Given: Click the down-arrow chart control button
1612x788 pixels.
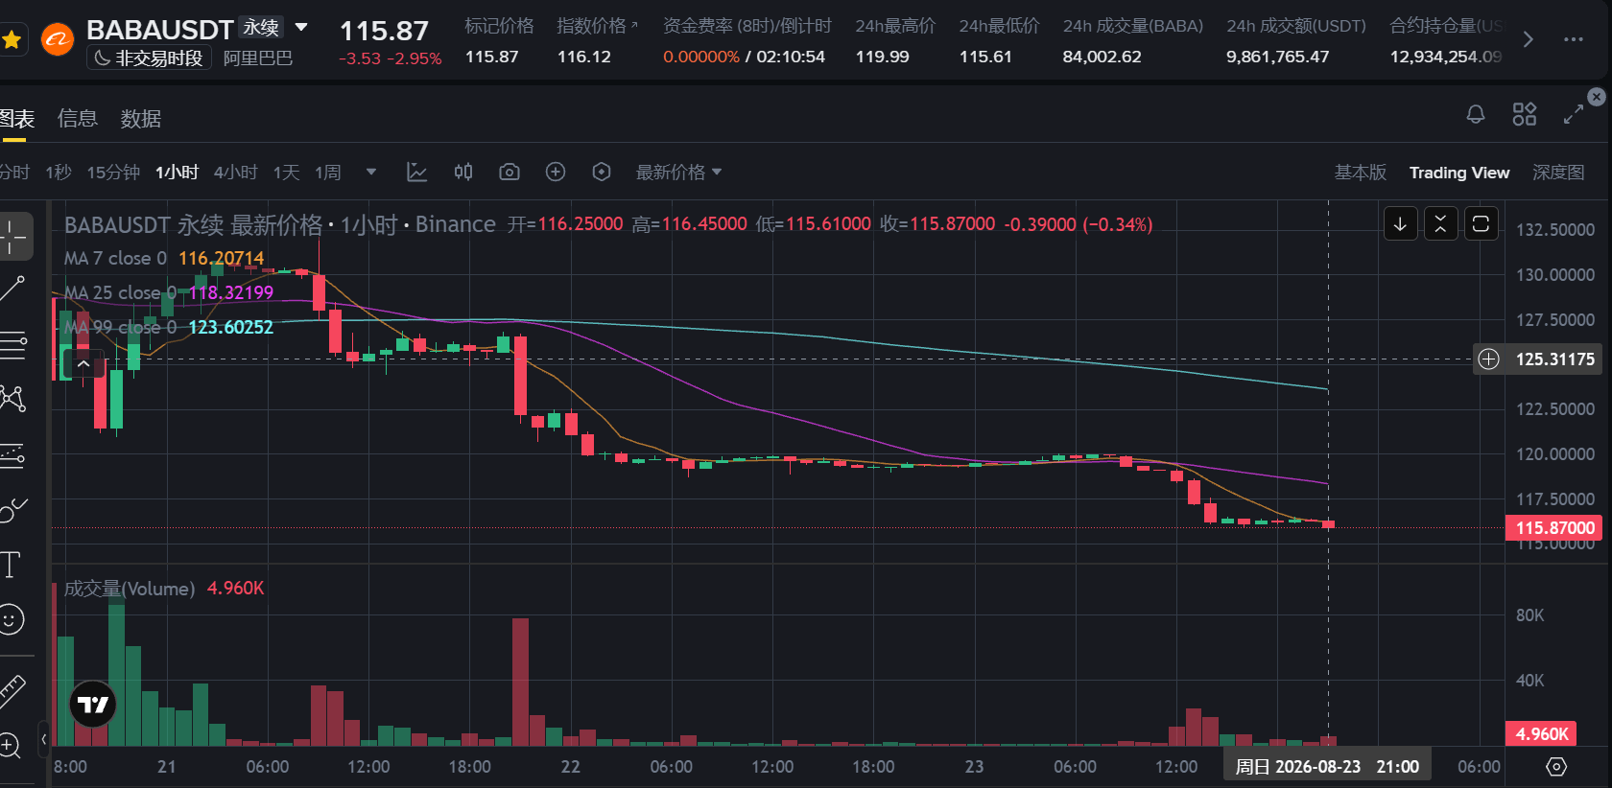Looking at the screenshot, I should pyautogui.click(x=1400, y=223).
